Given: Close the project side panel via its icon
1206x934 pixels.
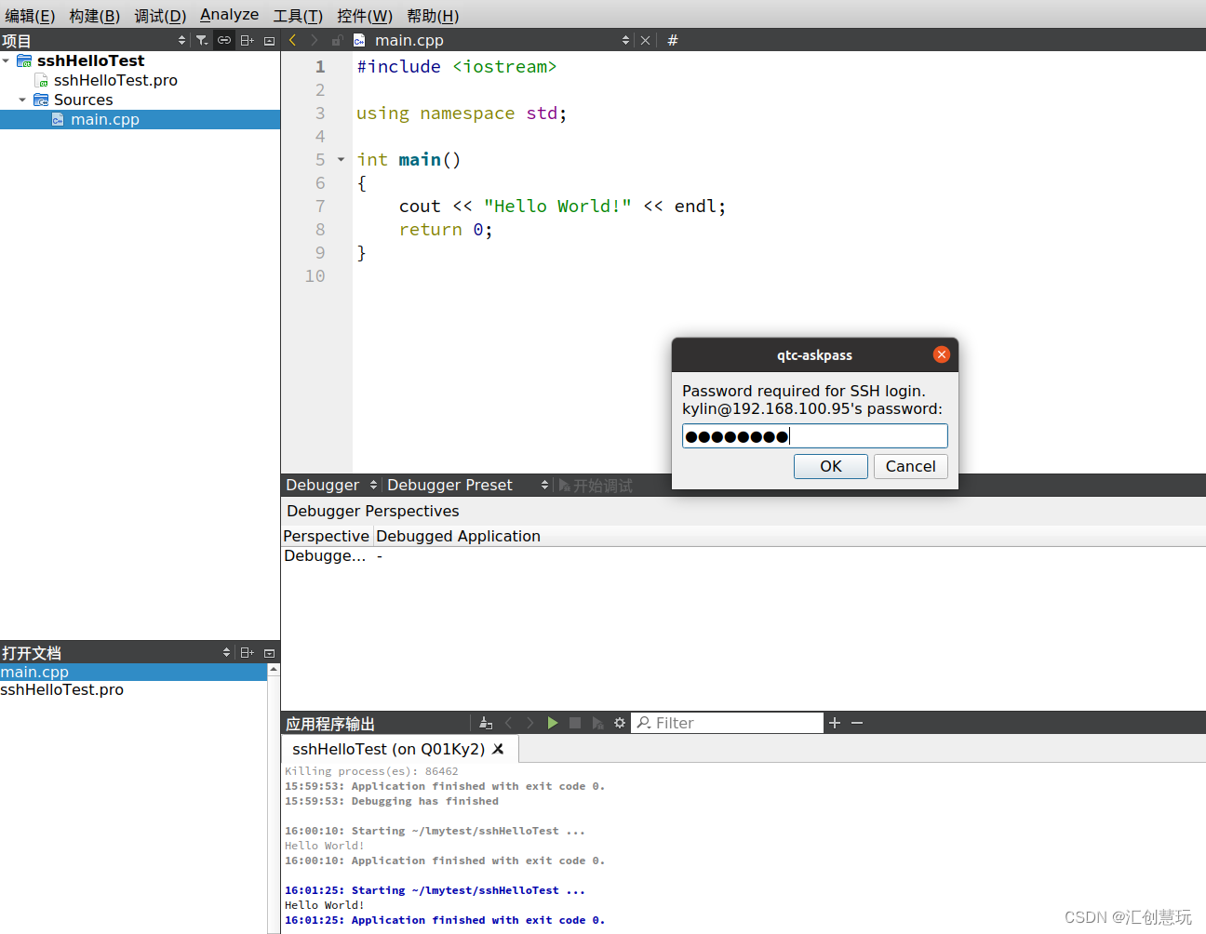Looking at the screenshot, I should (x=270, y=40).
